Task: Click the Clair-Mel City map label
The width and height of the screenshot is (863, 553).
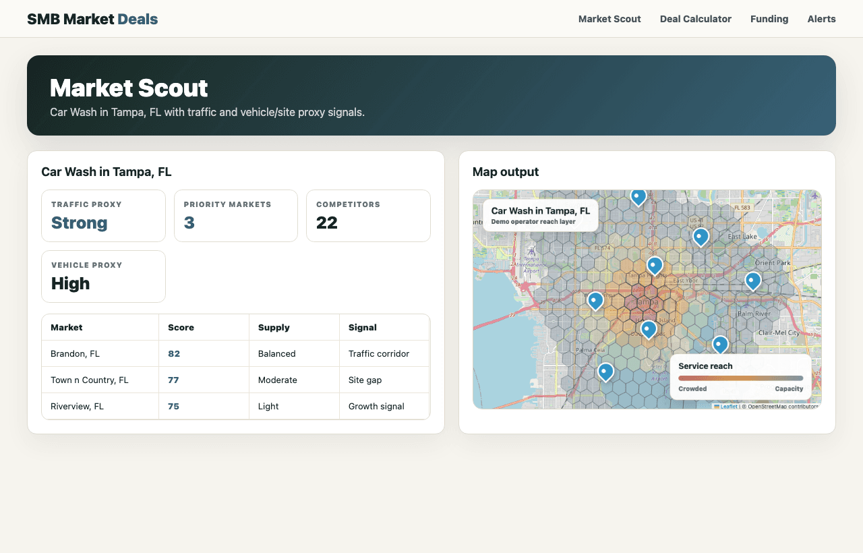Action: [779, 332]
